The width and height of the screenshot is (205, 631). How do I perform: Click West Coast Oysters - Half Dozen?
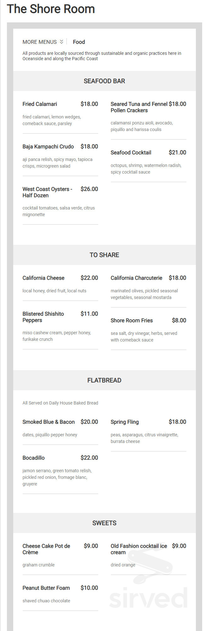pyautogui.click(x=47, y=192)
